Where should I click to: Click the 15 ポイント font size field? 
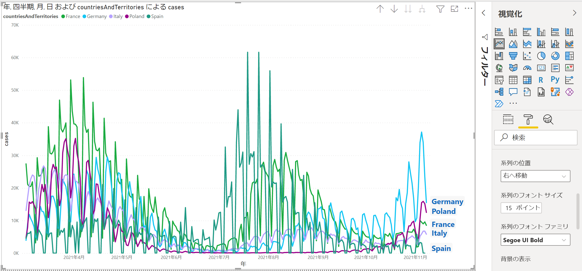click(x=521, y=208)
